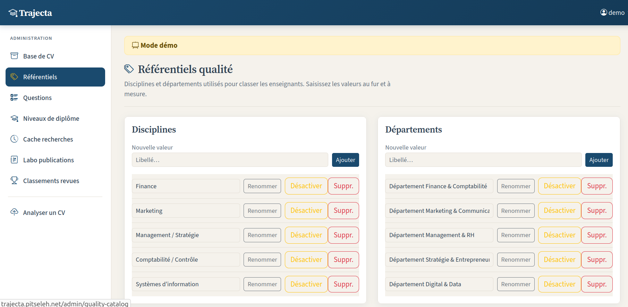Rename Département Finance & Comptabilité

516,186
